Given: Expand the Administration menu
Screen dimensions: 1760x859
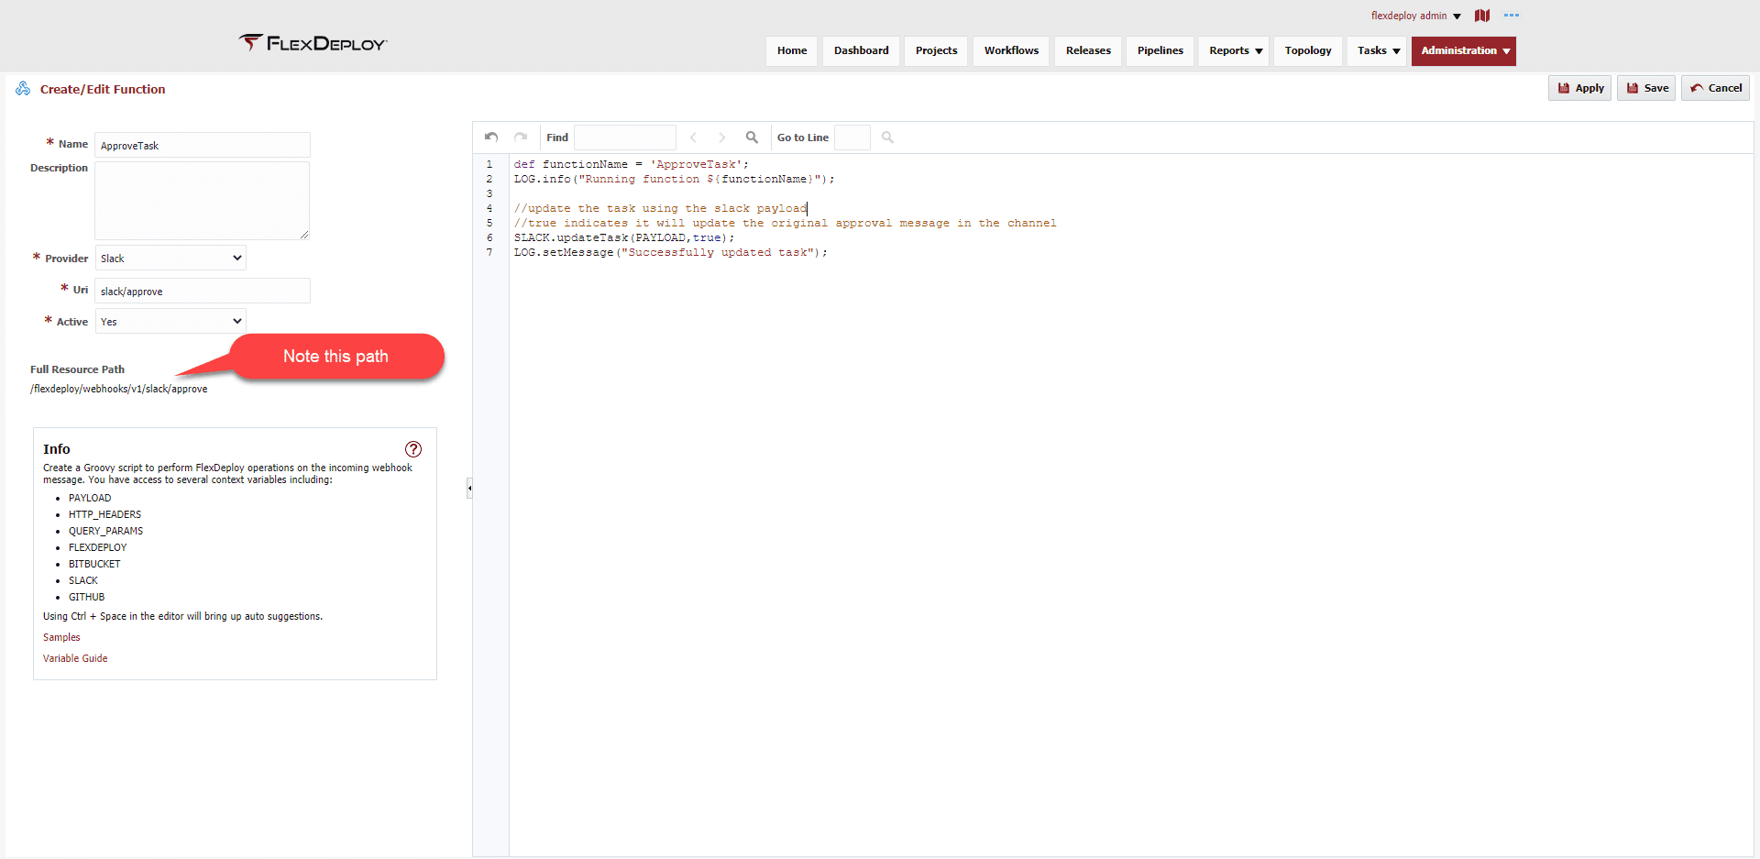Looking at the screenshot, I should 1464,51.
